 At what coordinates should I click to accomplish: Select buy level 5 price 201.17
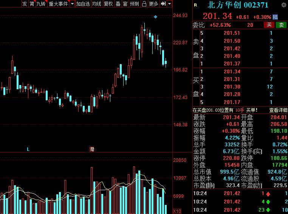click(232, 102)
